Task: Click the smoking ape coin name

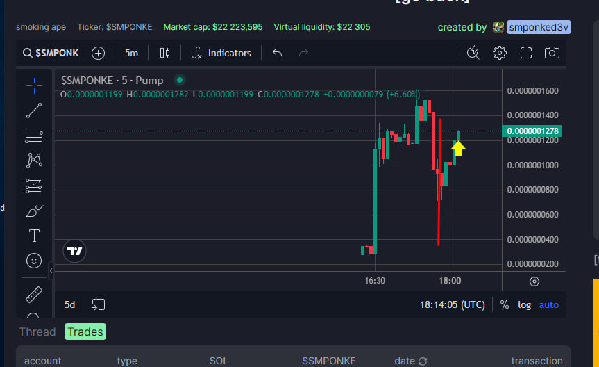Action: point(41,27)
